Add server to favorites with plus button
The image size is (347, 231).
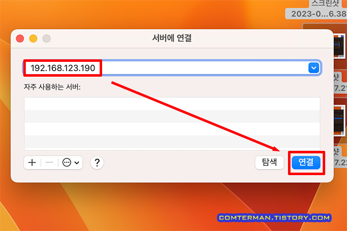pyautogui.click(x=32, y=163)
